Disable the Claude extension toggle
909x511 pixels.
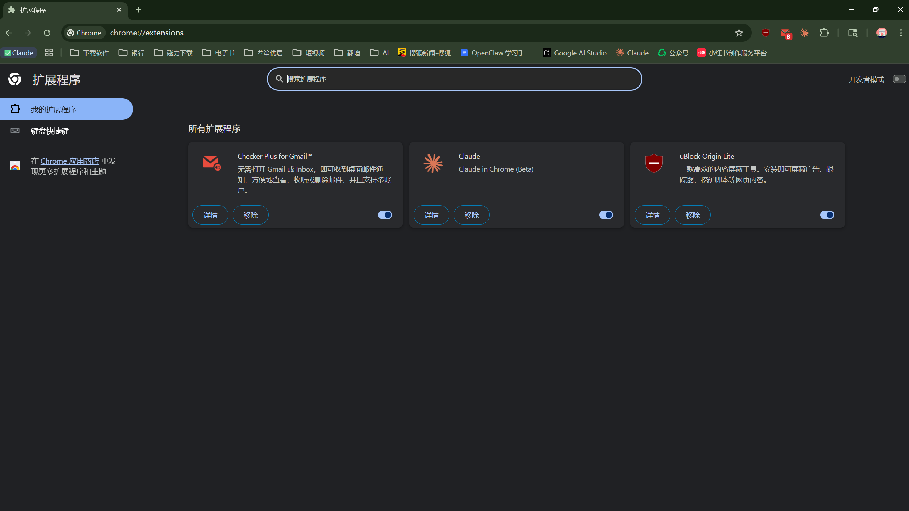[x=606, y=215]
